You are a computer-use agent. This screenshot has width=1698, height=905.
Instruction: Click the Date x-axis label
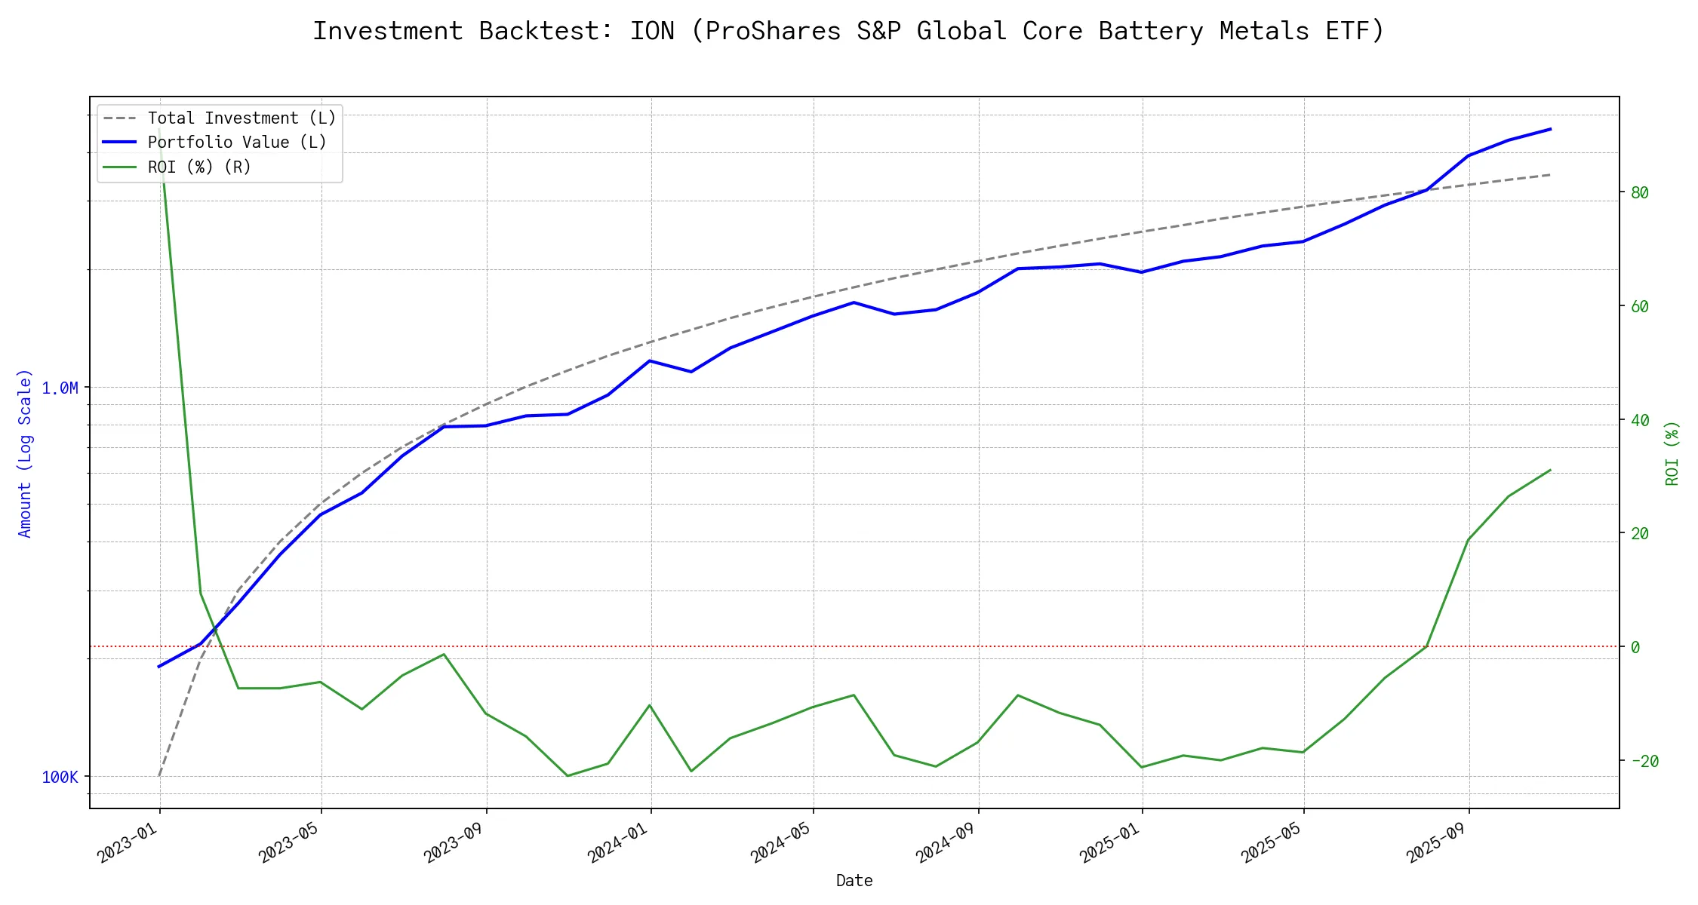854,881
